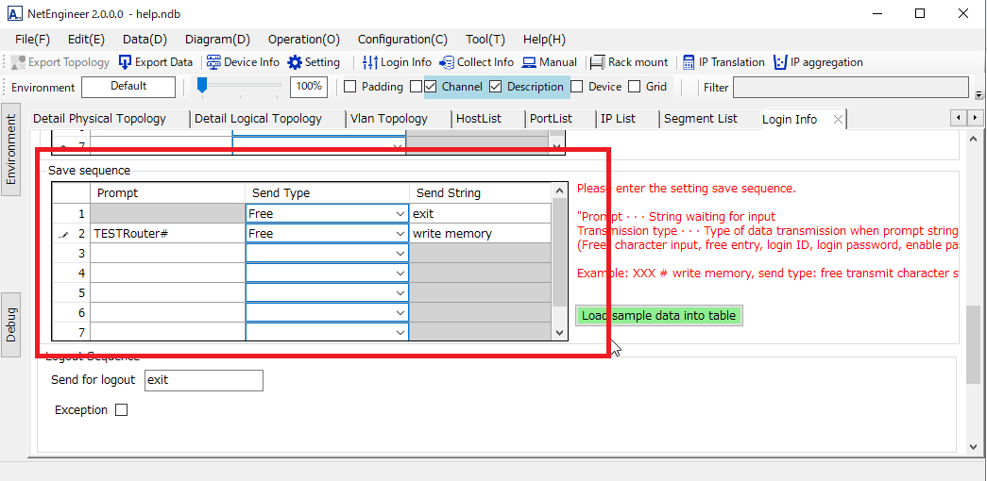Switch to the Vlan Topology tab

[x=388, y=119]
